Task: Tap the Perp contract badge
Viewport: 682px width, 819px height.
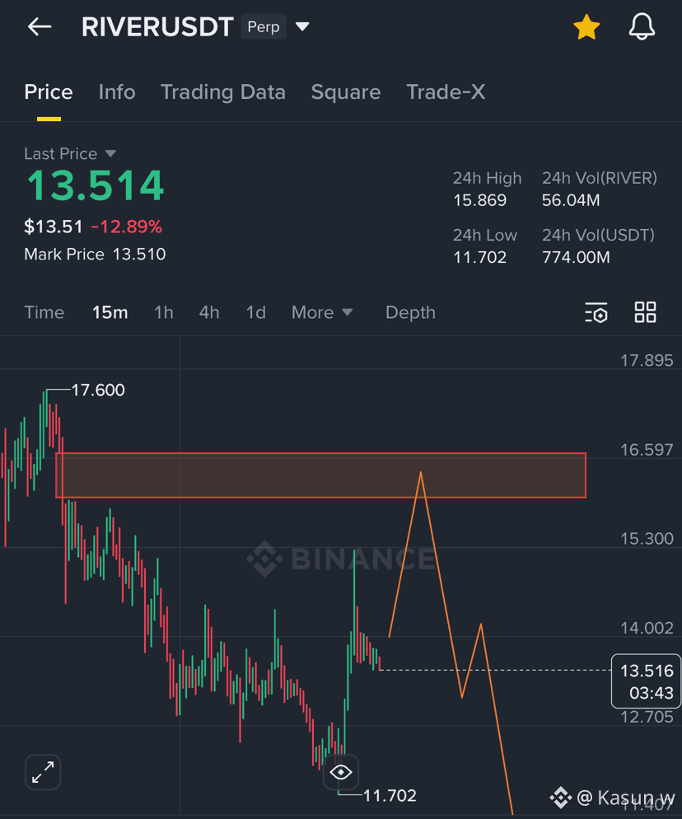Action: [x=264, y=26]
